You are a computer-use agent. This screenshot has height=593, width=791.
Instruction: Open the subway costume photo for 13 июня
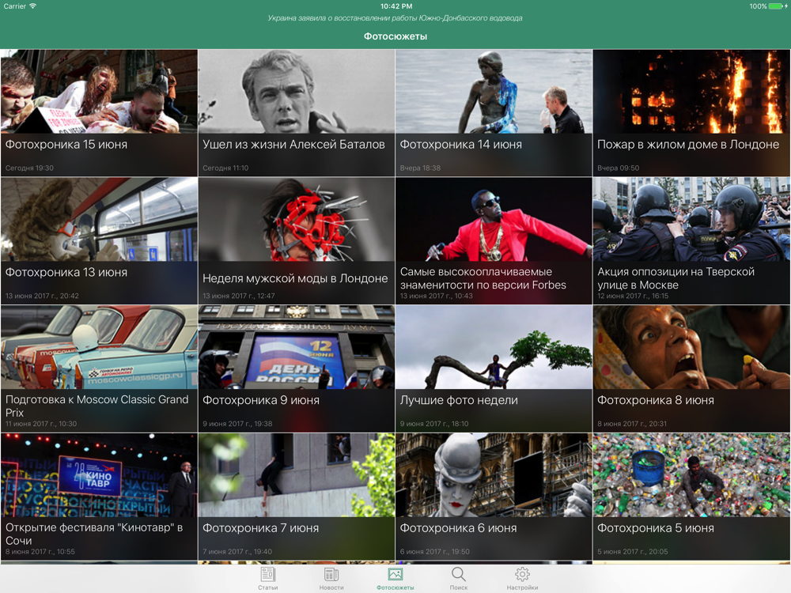[99, 219]
